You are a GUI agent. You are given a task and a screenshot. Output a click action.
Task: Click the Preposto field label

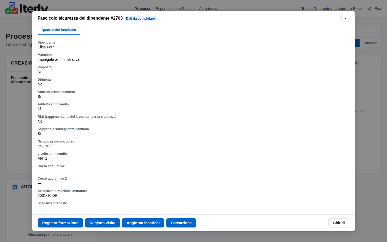[45, 67]
